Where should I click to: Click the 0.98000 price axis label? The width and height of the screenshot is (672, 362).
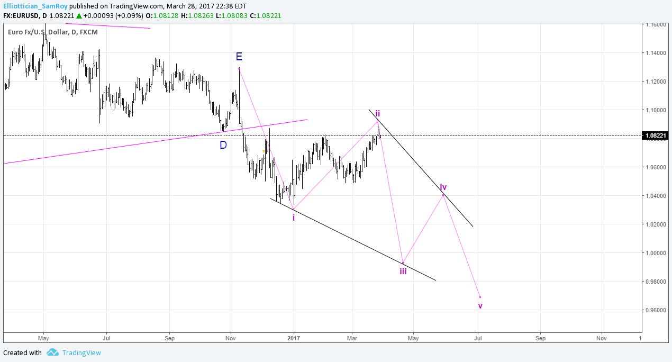coord(655,282)
